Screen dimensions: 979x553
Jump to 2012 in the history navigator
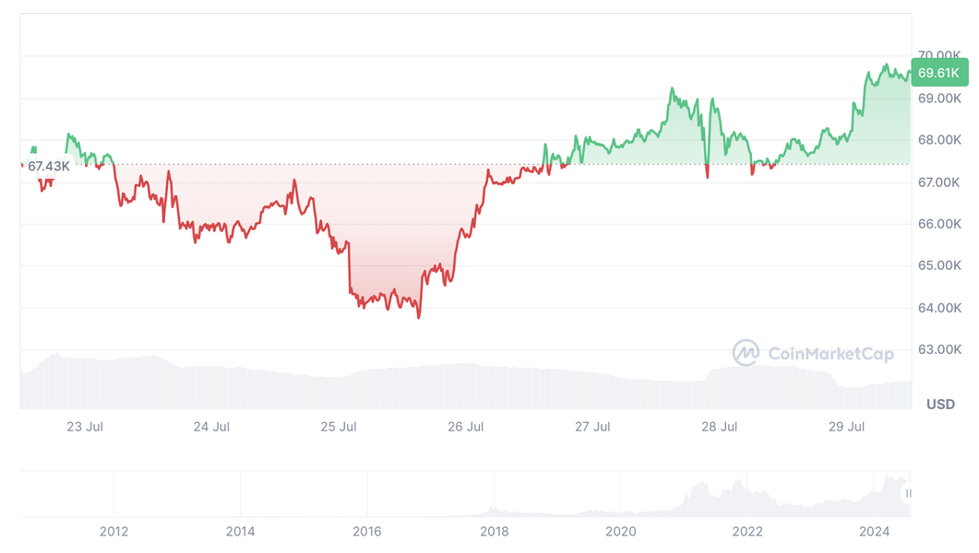(x=113, y=531)
